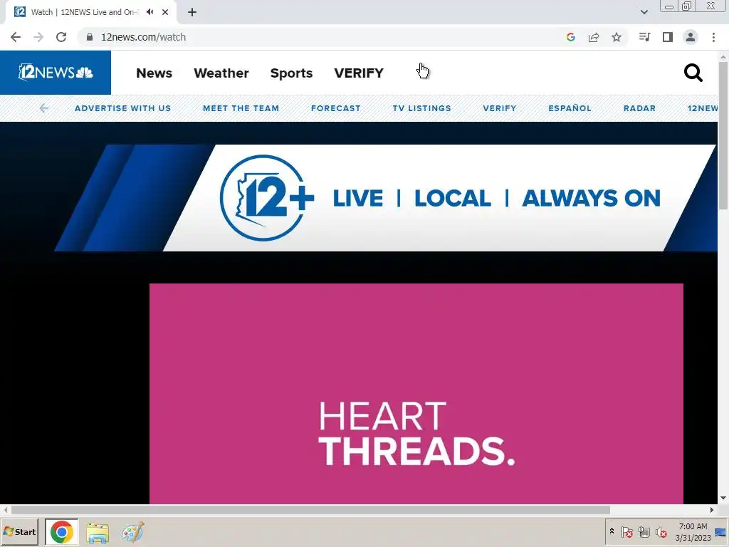Click the Show Desktop button in tray
The image size is (729, 547).
pyautogui.click(x=720, y=532)
